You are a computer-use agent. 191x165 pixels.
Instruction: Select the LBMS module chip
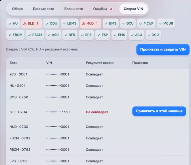pyautogui.click(x=69, y=23)
